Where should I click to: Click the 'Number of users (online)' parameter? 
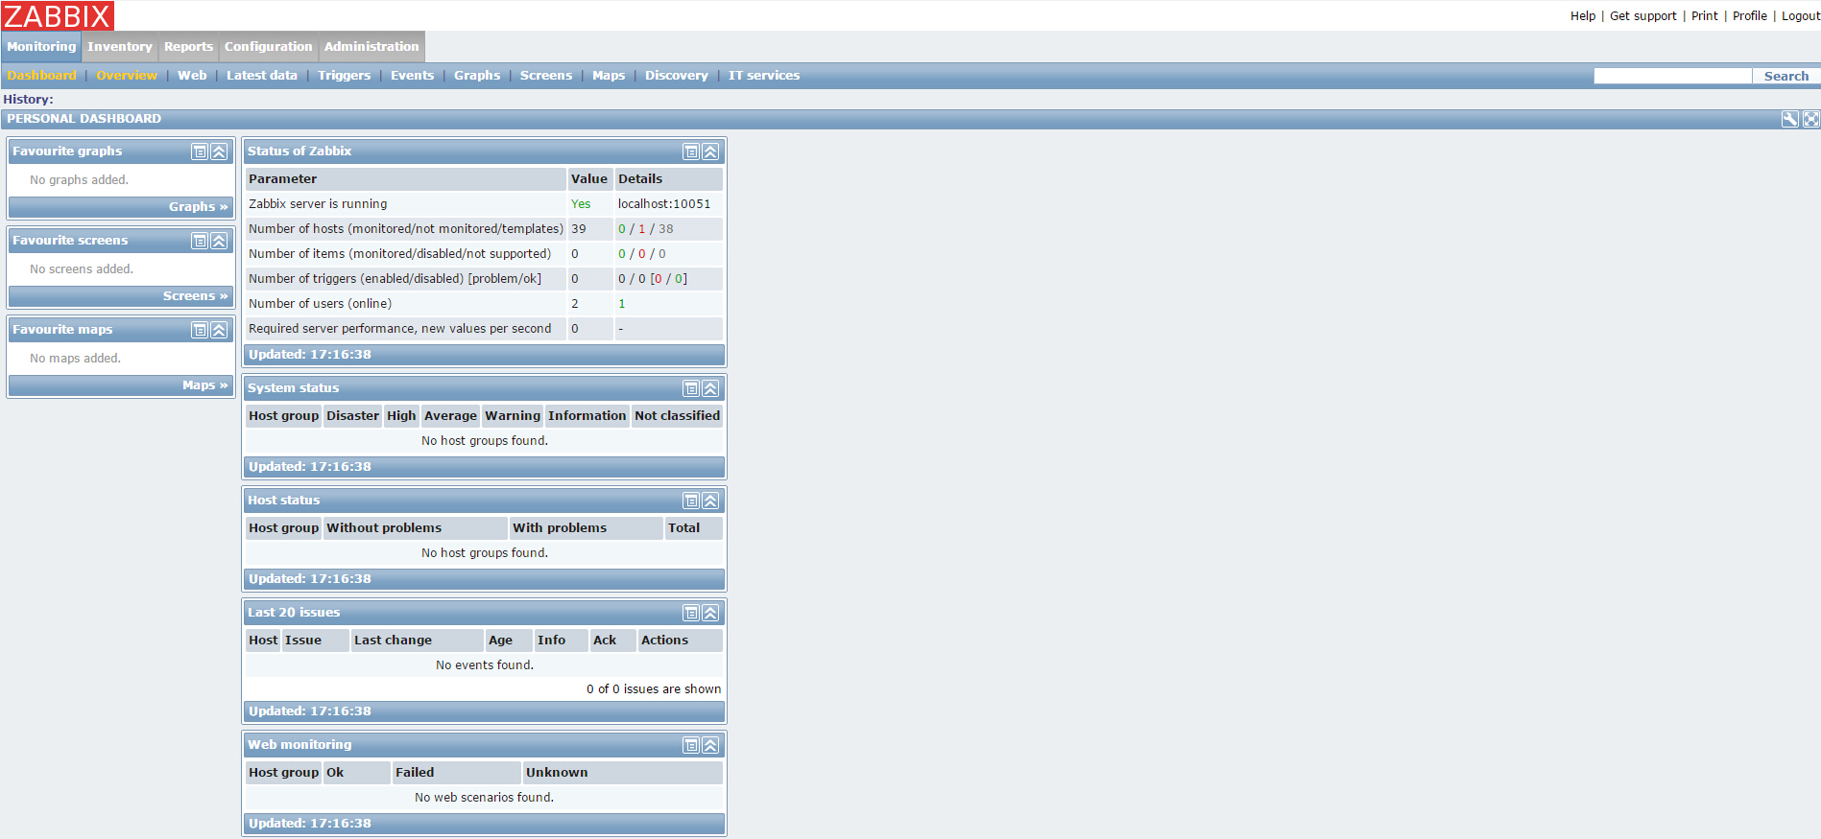[320, 304]
